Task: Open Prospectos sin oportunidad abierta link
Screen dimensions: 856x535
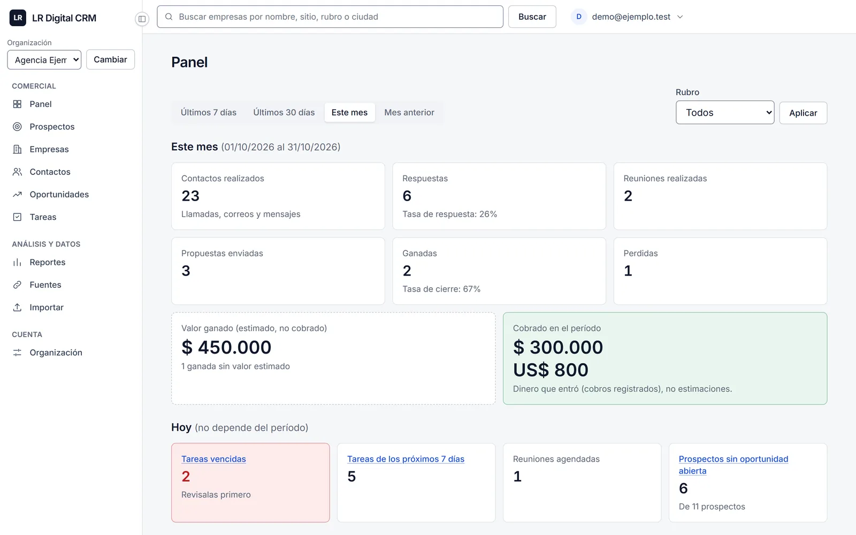Action: pyautogui.click(x=733, y=465)
